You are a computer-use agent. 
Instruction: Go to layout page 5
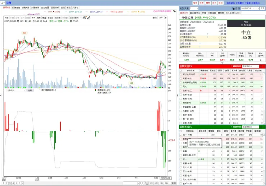(16, 183)
